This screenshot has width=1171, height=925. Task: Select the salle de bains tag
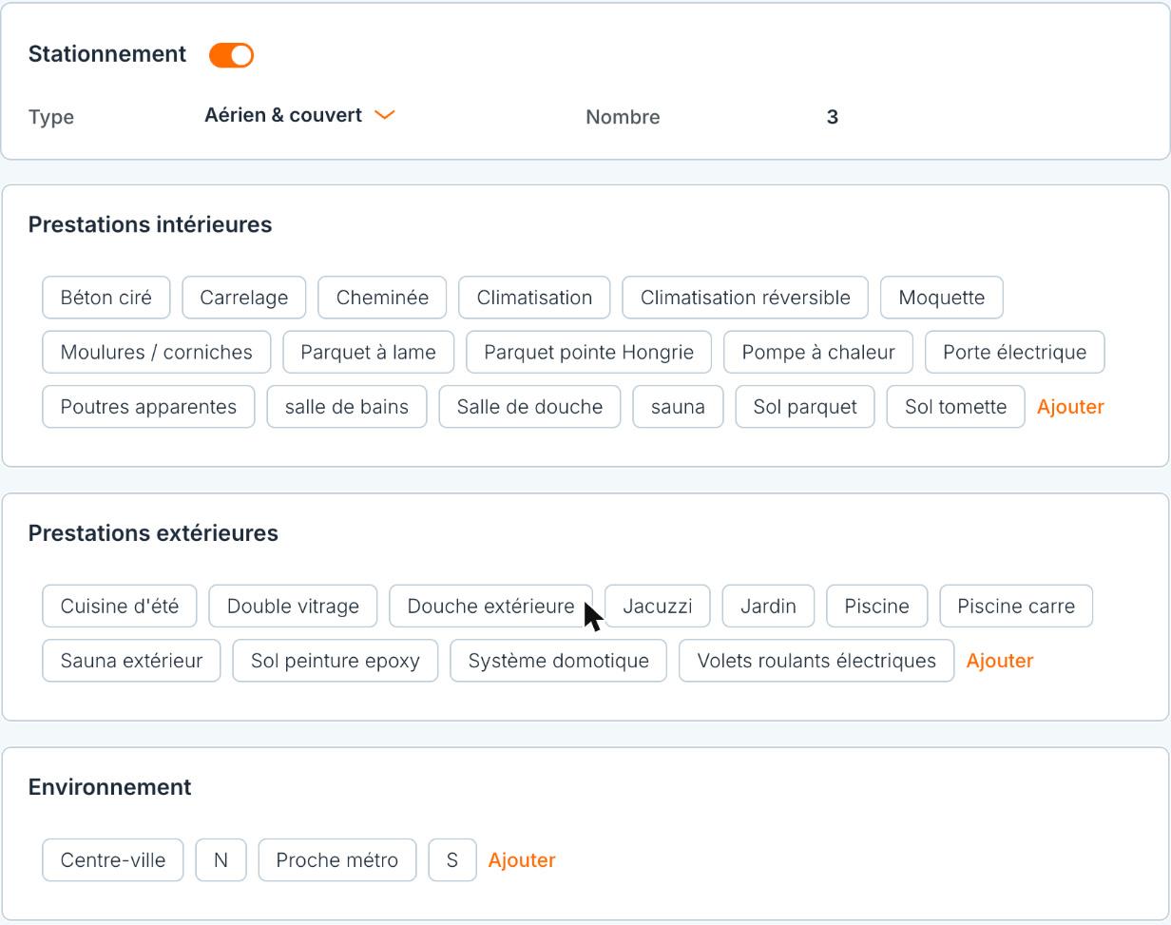[x=346, y=407]
